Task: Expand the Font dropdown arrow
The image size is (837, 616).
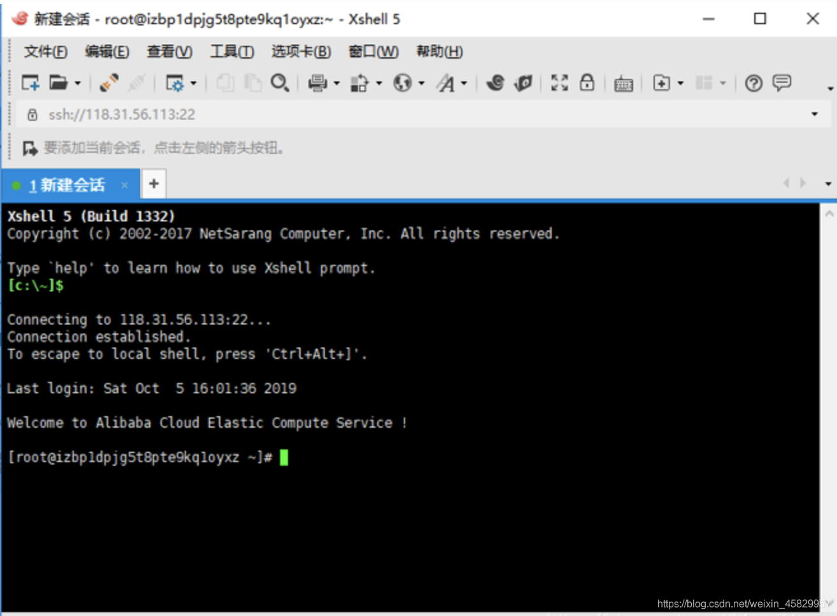Action: [464, 83]
